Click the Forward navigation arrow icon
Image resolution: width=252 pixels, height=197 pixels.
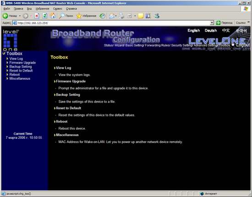click(25, 16)
